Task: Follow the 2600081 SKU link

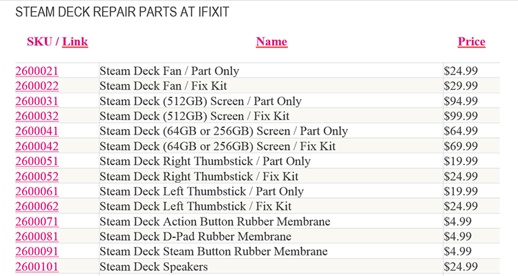Action: 37,237
